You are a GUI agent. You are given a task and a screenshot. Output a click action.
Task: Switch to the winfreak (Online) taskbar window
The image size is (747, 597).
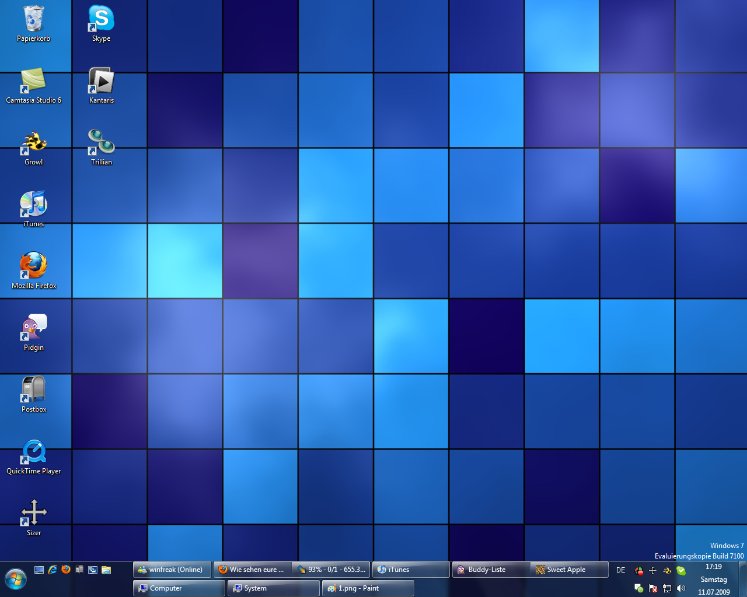point(173,570)
